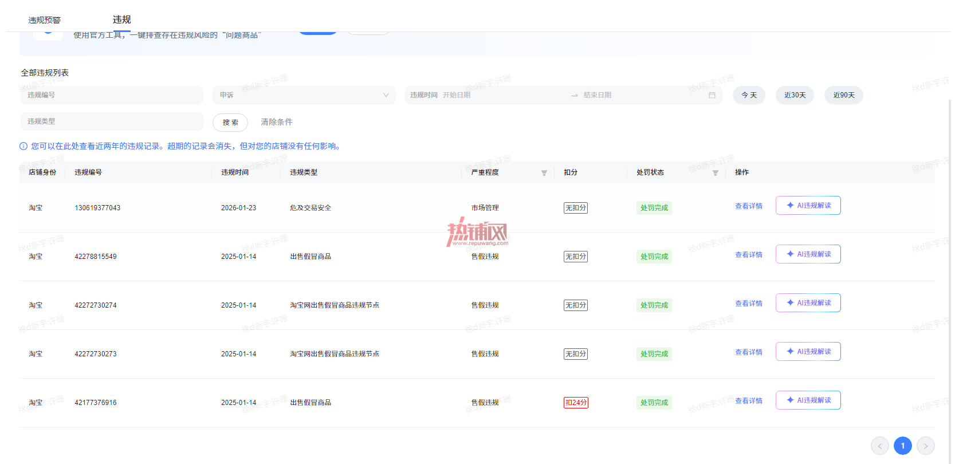The height and width of the screenshot is (464, 955).
Task: Switch to the 违规预警 tab
Action: click(x=45, y=20)
